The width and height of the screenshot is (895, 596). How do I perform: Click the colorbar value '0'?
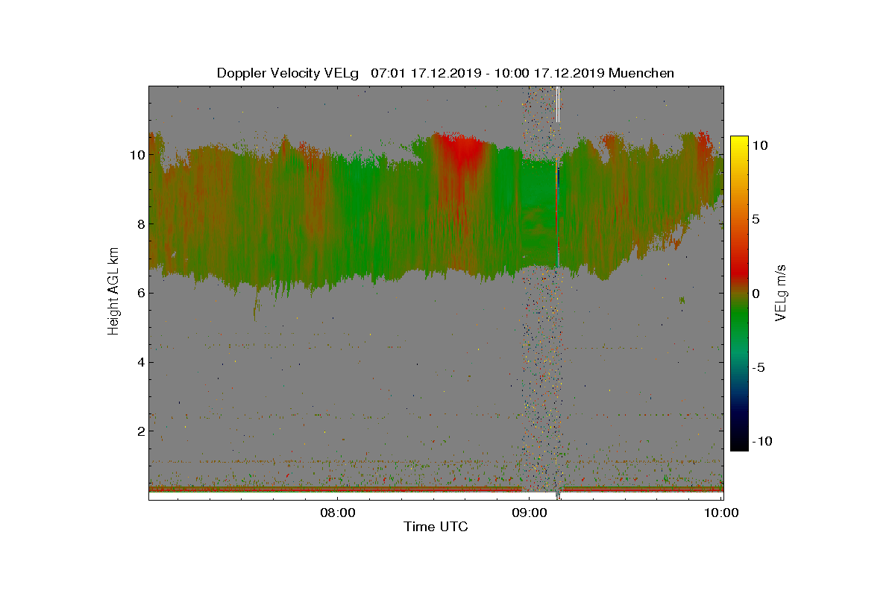click(755, 294)
